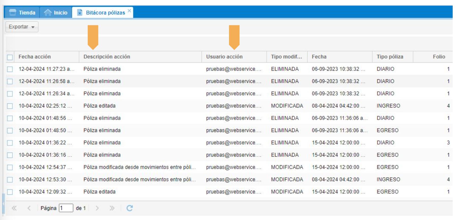
Task: Go to the first page using double-left arrow
Action: pos(14,208)
